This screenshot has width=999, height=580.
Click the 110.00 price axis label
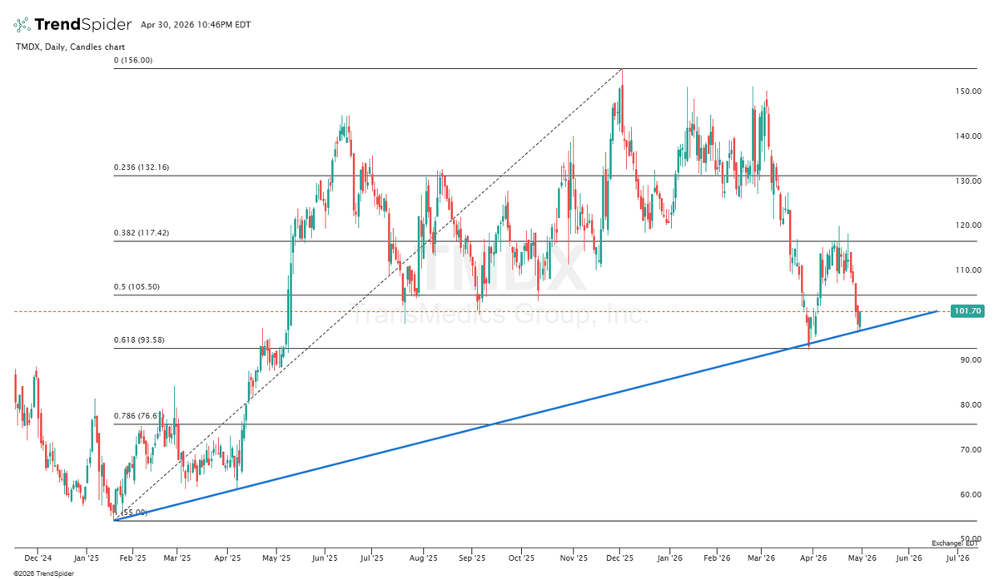pos(968,270)
